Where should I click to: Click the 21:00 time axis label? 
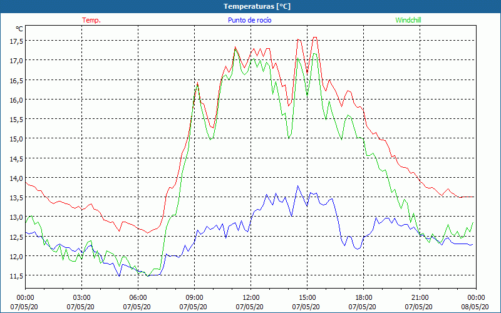point(420,298)
